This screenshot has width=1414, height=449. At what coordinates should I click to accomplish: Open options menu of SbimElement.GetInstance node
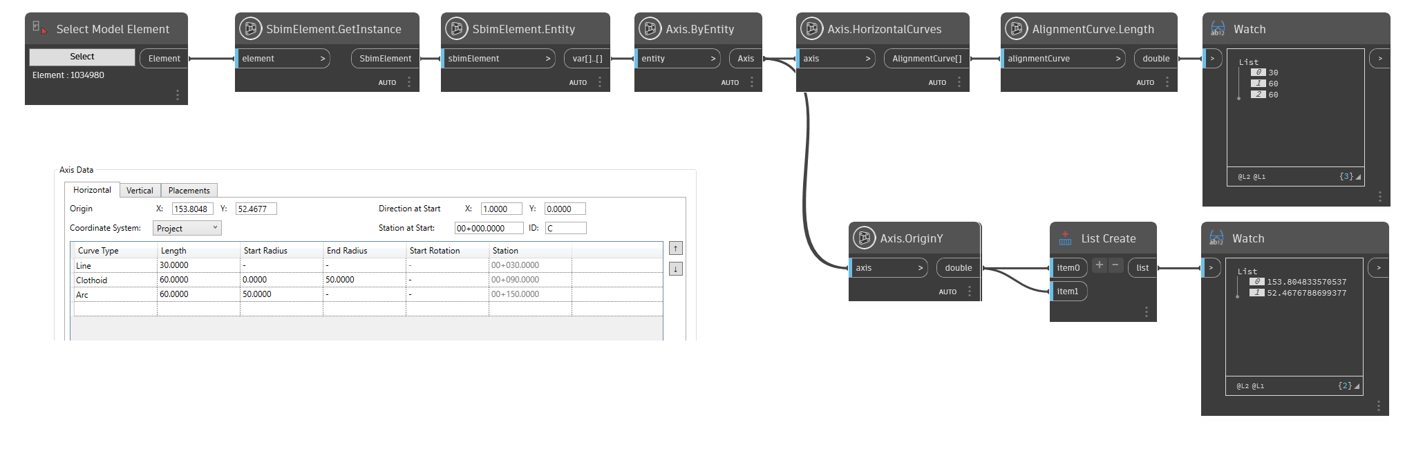(x=409, y=82)
